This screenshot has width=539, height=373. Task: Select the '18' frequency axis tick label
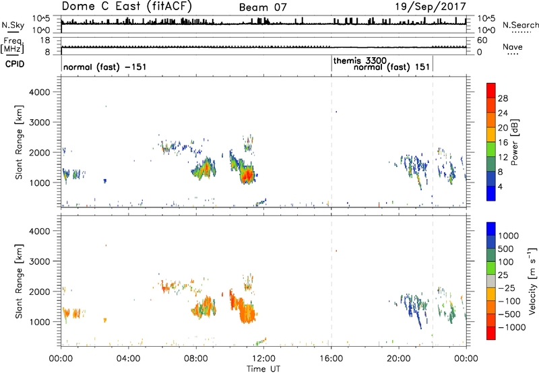click(45, 40)
